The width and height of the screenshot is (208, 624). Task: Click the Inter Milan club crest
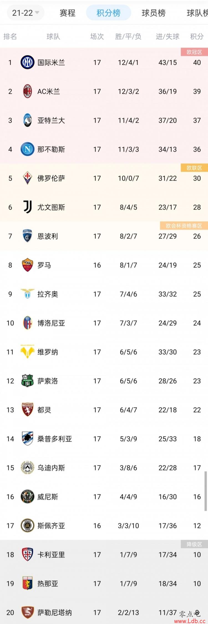(x=27, y=62)
